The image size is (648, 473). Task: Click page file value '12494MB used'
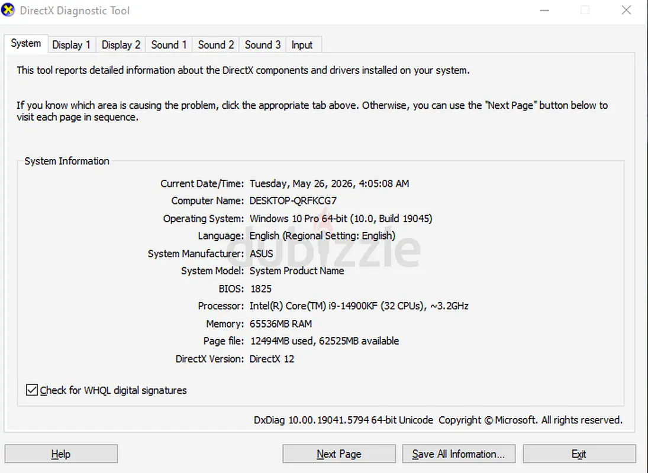(x=282, y=341)
